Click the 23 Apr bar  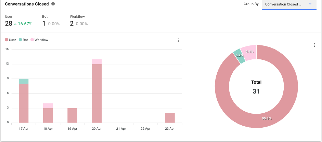(x=170, y=118)
